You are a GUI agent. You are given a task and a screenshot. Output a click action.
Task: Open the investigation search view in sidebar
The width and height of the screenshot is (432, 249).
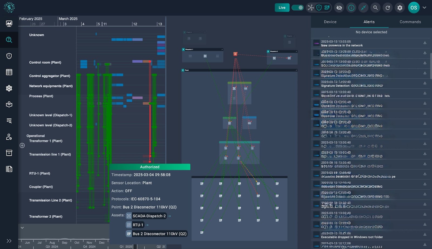pos(9,40)
